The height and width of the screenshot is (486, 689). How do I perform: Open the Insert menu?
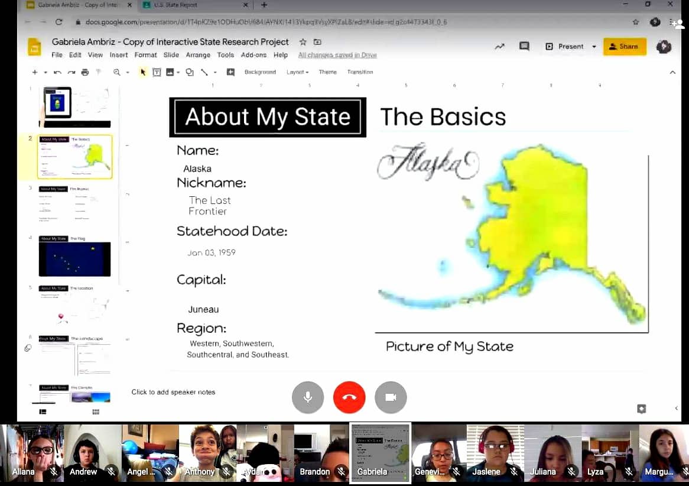point(119,55)
